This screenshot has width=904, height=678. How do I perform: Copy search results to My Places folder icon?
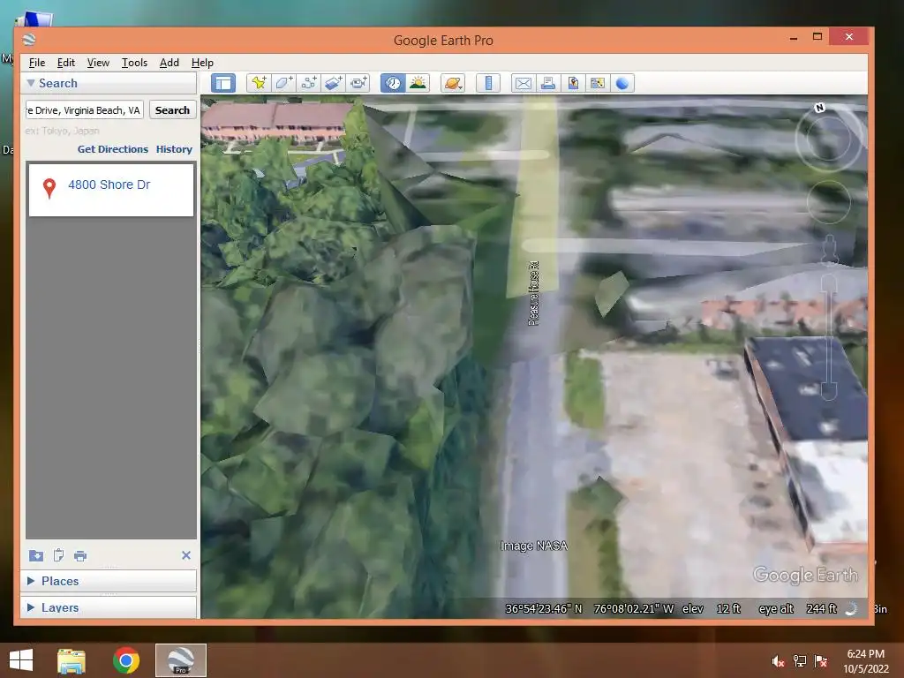[x=35, y=556]
